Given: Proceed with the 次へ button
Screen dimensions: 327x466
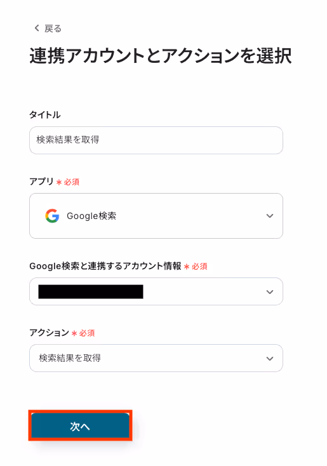Looking at the screenshot, I should [x=80, y=426].
